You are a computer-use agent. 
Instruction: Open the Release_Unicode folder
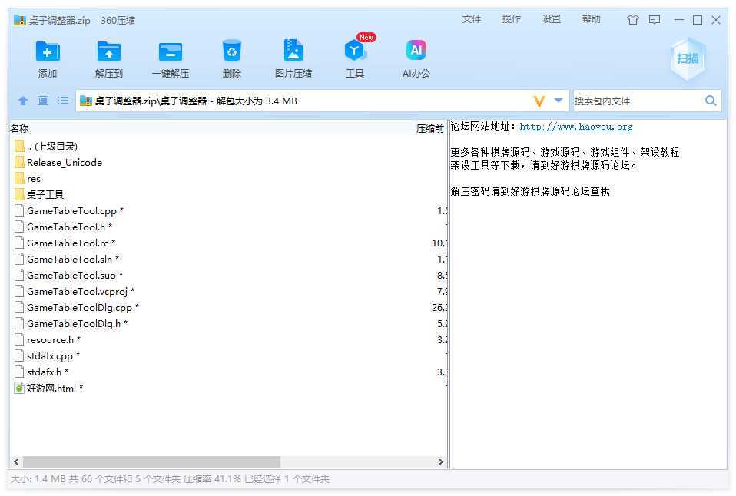pyautogui.click(x=64, y=162)
